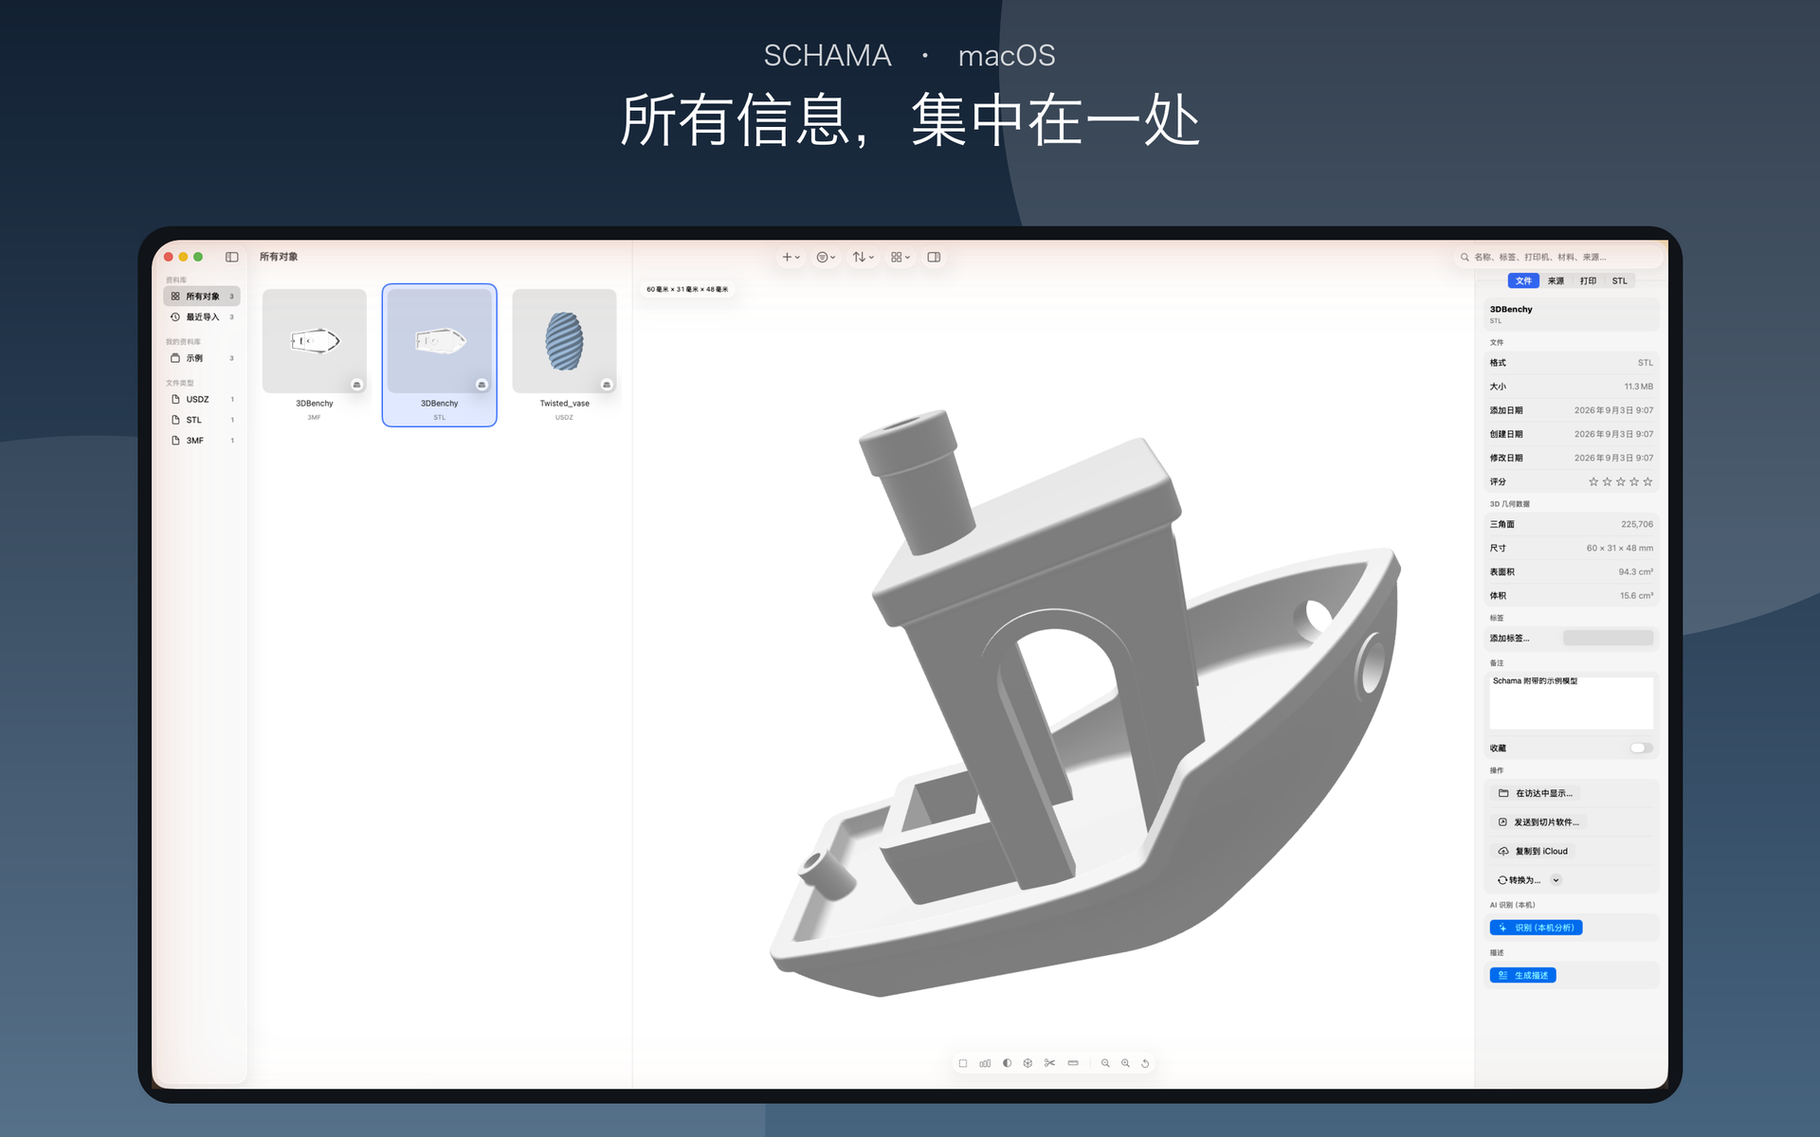Switch to the 来源 inspector tab
This screenshot has width=1820, height=1137.
coord(1556,281)
